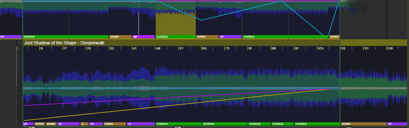This screenshot has height=128, width=409.
Task: Click bar marker 9 on the ruler
Action: click(41, 49)
